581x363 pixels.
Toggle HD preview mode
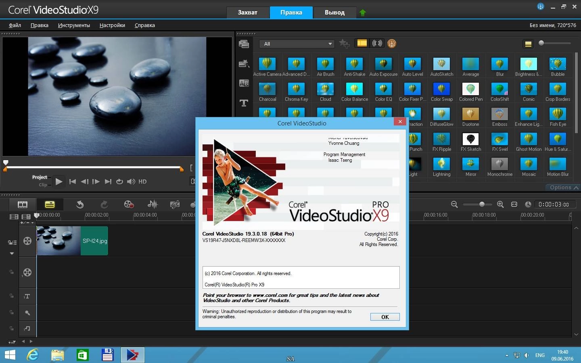click(x=142, y=181)
